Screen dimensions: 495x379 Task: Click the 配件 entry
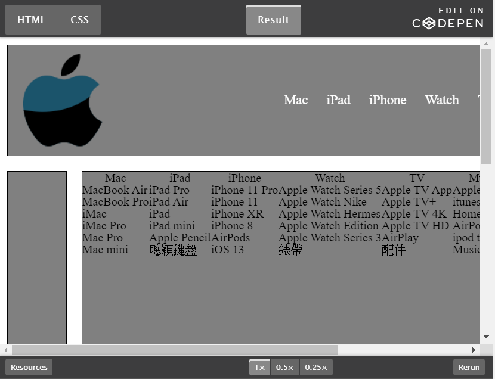click(x=394, y=250)
